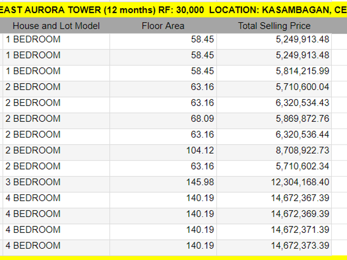This screenshot has height=260, width=347.
Task: Click the 'Total Selling Price' column header
Action: tap(274, 26)
